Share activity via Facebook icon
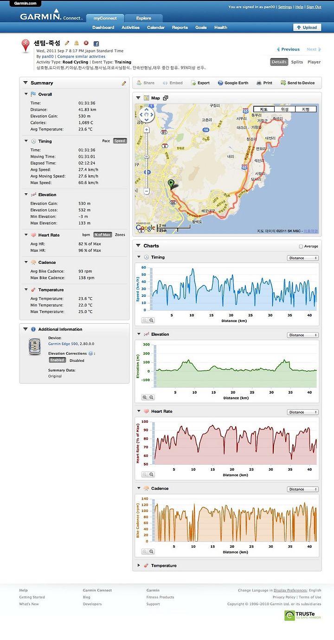 (96, 43)
